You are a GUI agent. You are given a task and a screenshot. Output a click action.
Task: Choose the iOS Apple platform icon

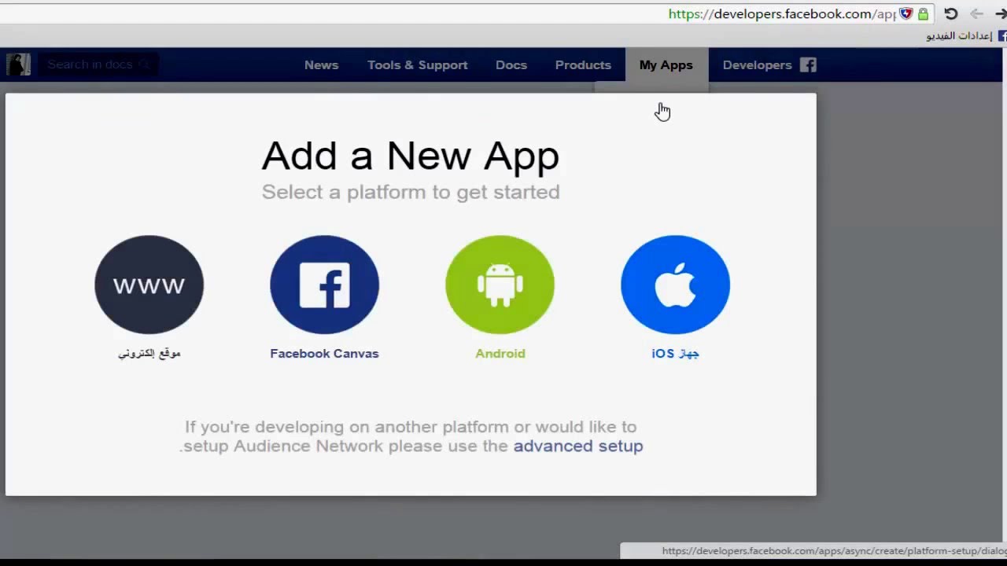675,285
